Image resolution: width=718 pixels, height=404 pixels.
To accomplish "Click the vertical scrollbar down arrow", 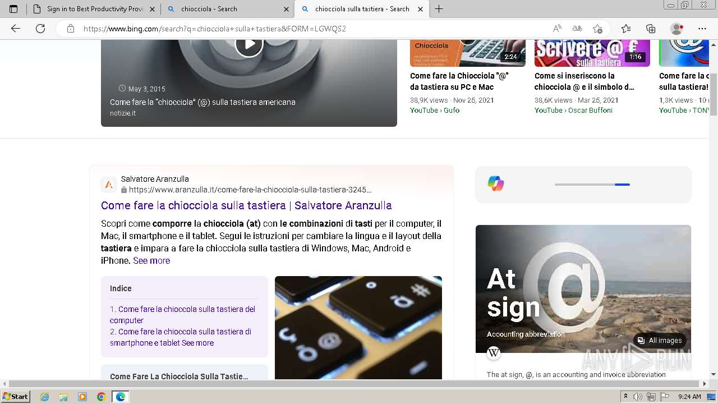I will [714, 374].
